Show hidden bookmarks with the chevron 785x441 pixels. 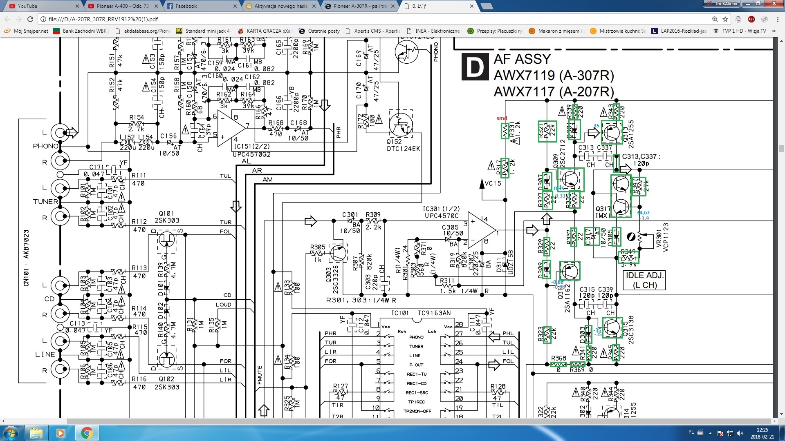[x=774, y=31]
